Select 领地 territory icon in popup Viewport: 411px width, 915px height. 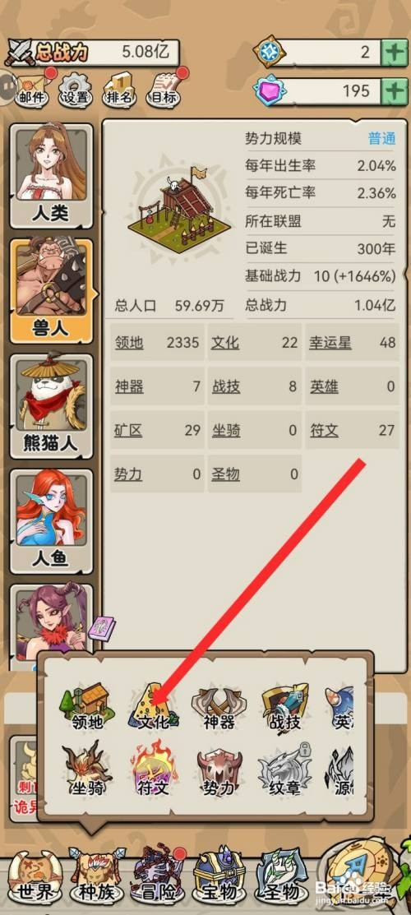[88, 707]
